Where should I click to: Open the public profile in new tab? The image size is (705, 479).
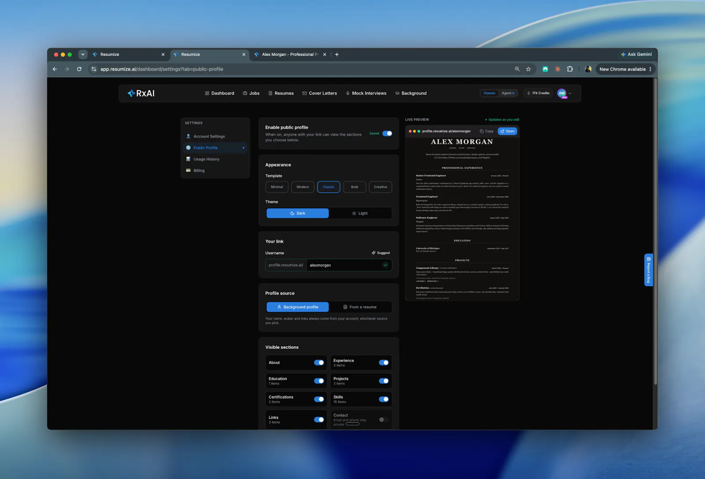coord(507,131)
